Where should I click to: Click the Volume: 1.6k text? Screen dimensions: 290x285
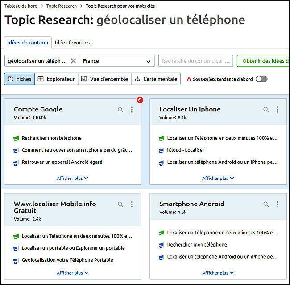click(x=173, y=212)
